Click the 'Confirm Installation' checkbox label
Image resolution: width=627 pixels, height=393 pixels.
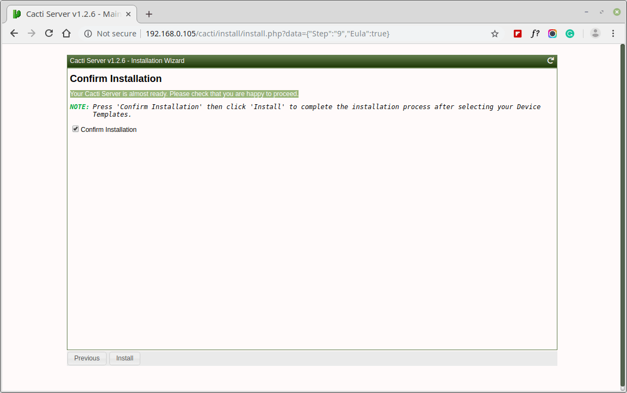point(108,130)
